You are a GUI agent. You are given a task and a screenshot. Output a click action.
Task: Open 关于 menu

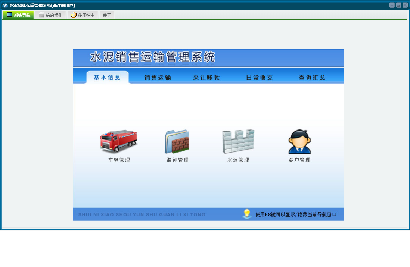tap(107, 15)
